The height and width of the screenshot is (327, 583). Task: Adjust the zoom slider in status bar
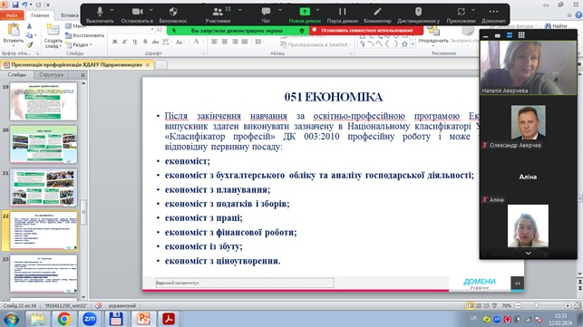[x=537, y=305]
